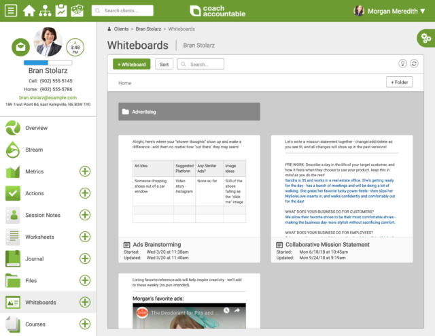The width and height of the screenshot is (435, 336).
Task: Open Worksheets in the sidebar
Action: (x=39, y=237)
